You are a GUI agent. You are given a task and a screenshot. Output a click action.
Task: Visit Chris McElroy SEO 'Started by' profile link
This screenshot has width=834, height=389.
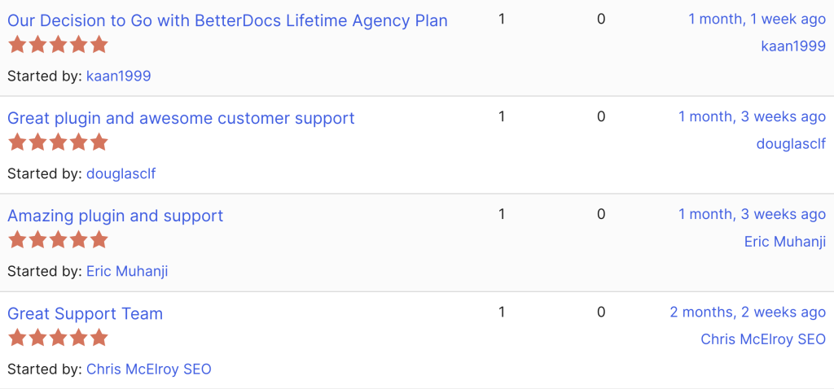coord(148,369)
